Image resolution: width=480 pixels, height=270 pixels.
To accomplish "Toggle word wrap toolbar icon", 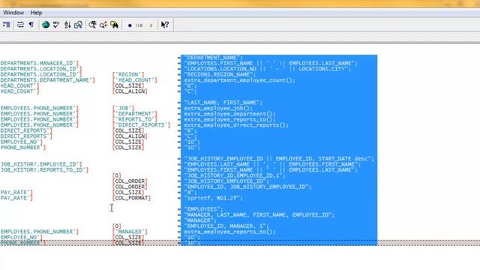I will 20,25.
